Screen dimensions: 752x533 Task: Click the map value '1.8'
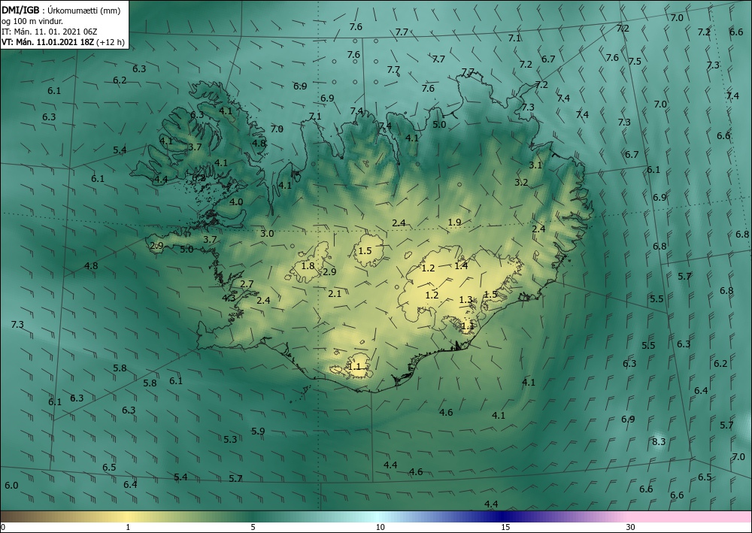(308, 265)
